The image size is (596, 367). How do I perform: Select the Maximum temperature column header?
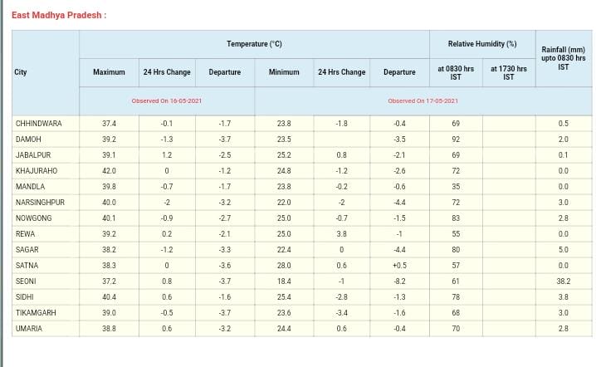(x=109, y=72)
